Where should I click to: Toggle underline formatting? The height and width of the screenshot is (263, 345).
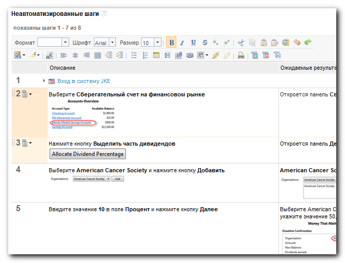[193, 42]
